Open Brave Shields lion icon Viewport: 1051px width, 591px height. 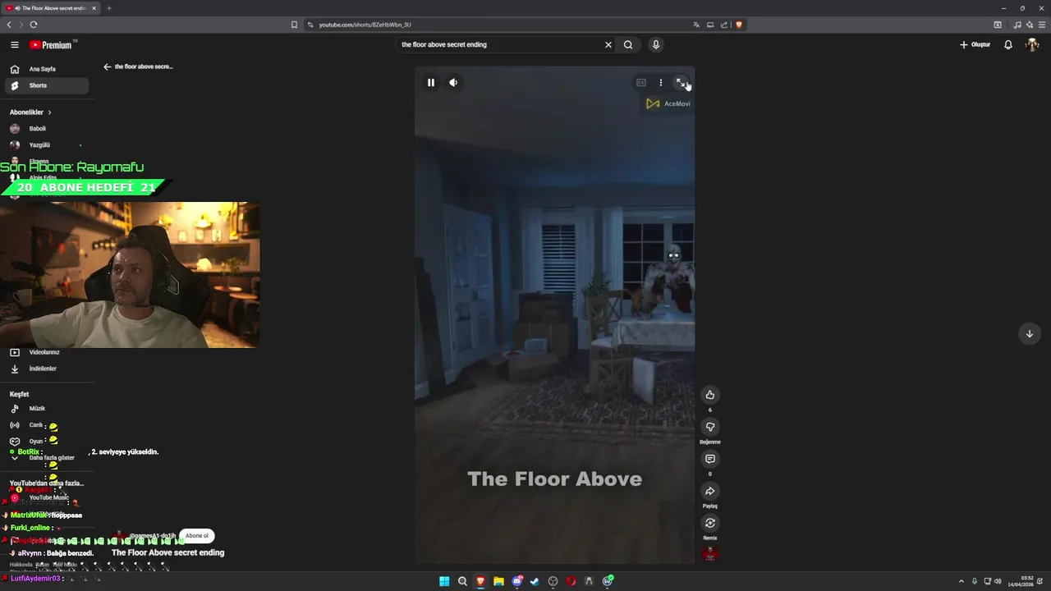pyautogui.click(x=739, y=25)
